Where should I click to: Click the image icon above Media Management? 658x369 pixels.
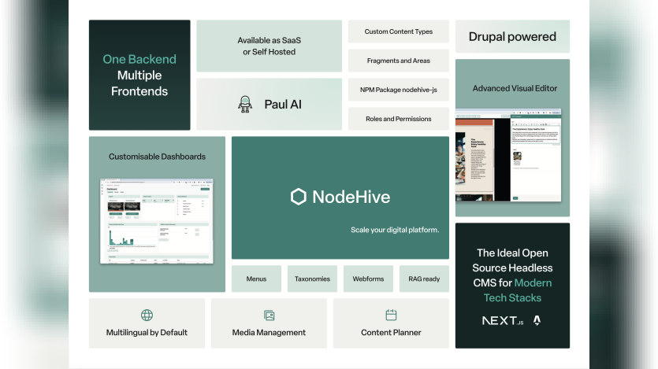269,315
